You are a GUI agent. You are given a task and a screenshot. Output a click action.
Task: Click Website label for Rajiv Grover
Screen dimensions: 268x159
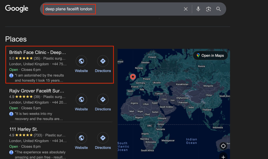[81, 109]
